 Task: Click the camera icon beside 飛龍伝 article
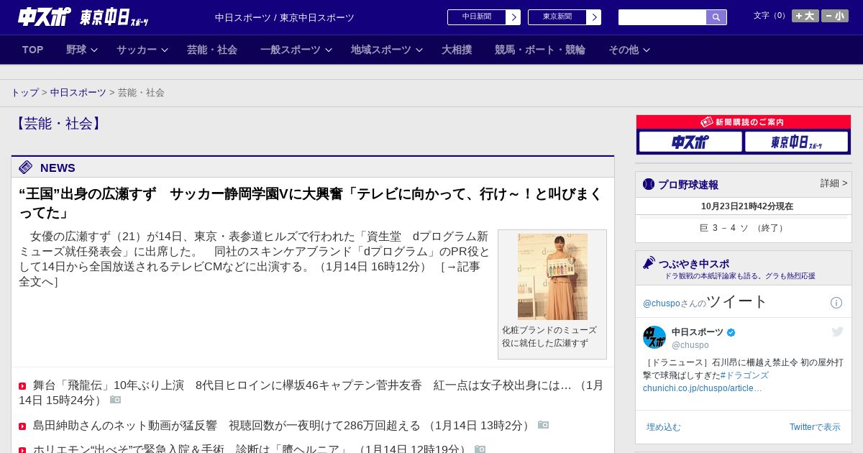pyautogui.click(x=115, y=400)
